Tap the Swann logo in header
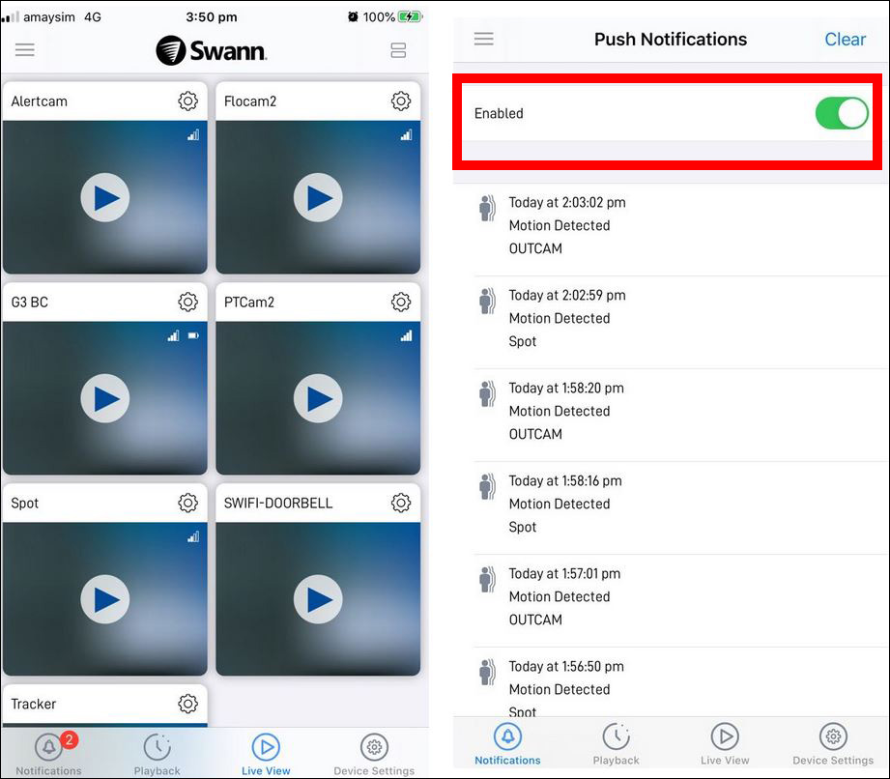The height and width of the screenshot is (779, 890). (x=212, y=50)
